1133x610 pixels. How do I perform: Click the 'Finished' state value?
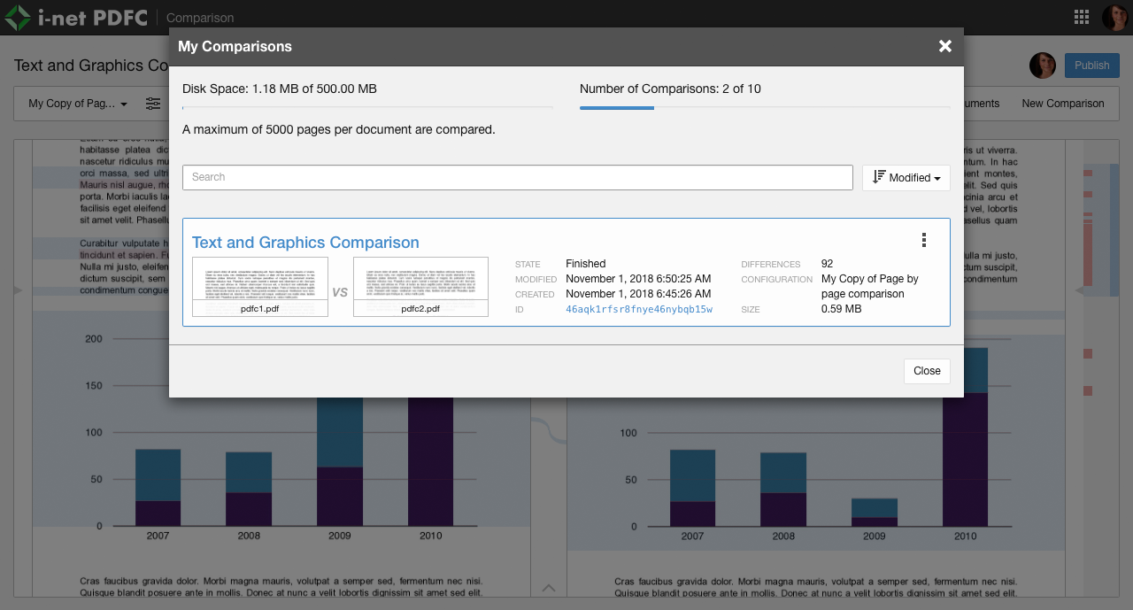pos(586,264)
